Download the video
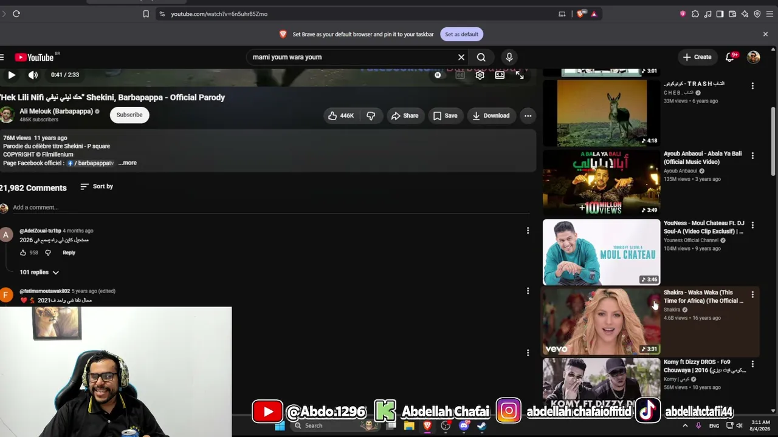778x437 pixels. 491,116
